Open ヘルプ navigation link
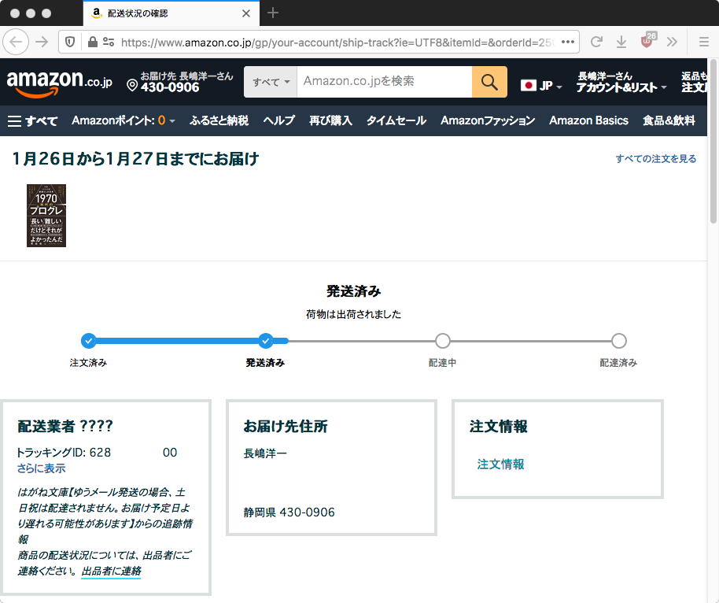 (x=278, y=120)
